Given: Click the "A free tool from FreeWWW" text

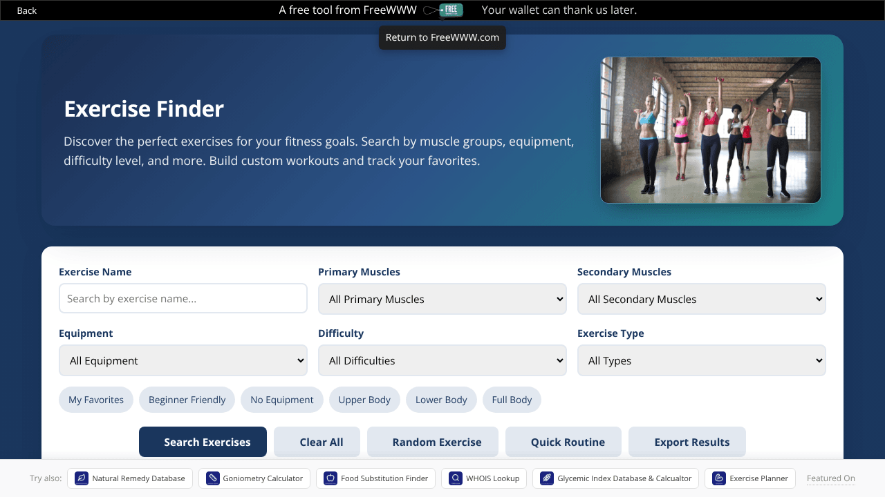Looking at the screenshot, I should (349, 10).
